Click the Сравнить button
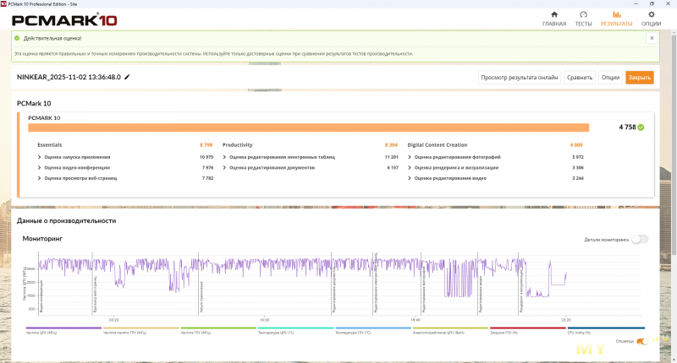Viewport: 677px width, 363px height. point(580,77)
